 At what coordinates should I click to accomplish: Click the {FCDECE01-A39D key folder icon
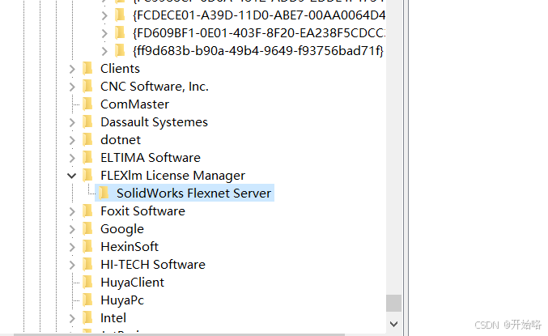point(120,15)
